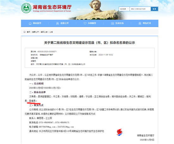The height and width of the screenshot is (144, 174).
Task: Select the phone number 0731-85698047
Action: (x=46, y=123)
